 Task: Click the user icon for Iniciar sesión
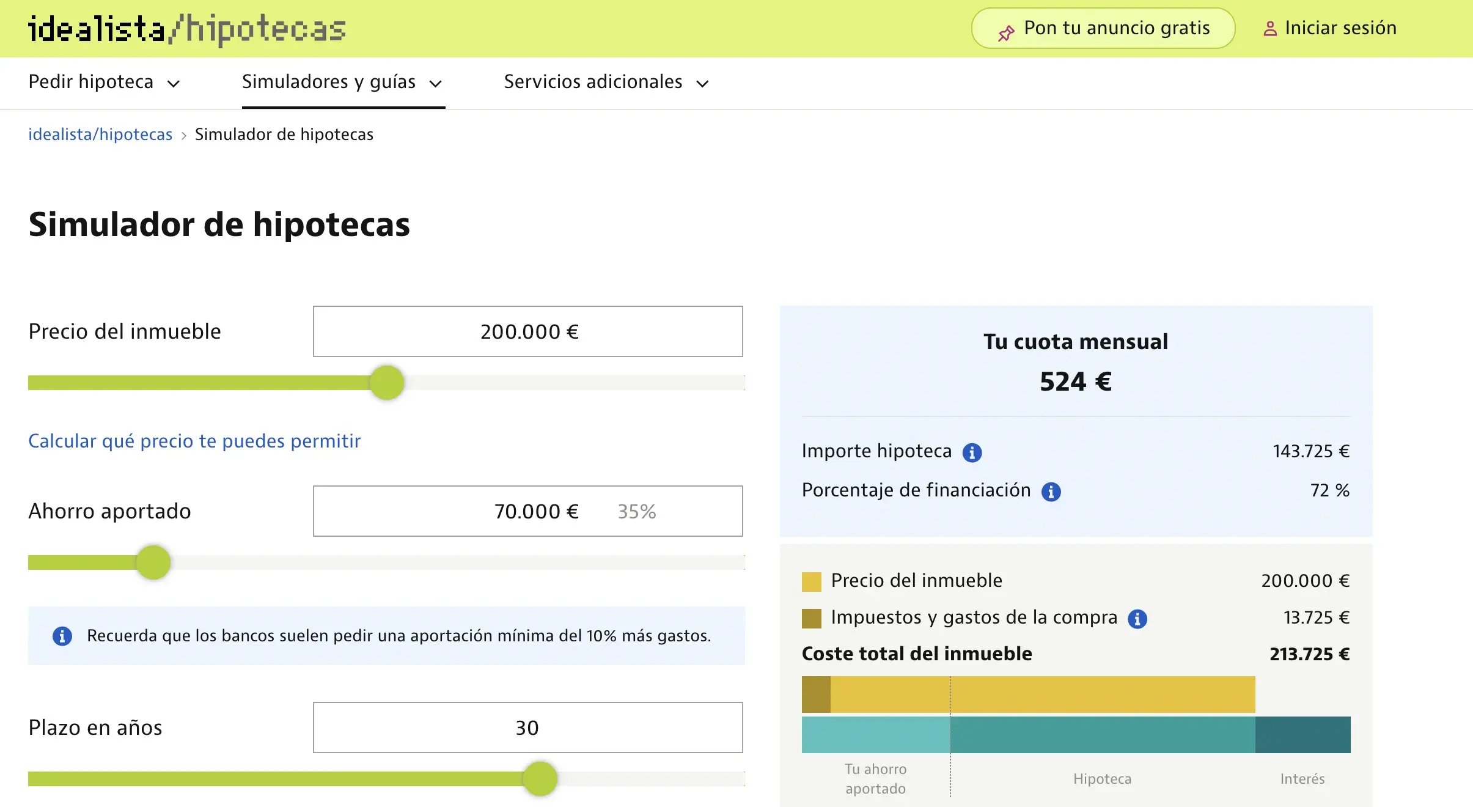tap(1270, 29)
